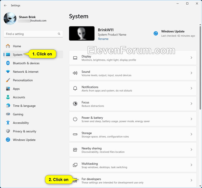
Task: Click the Sound speaker icon
Action: pos(75,73)
